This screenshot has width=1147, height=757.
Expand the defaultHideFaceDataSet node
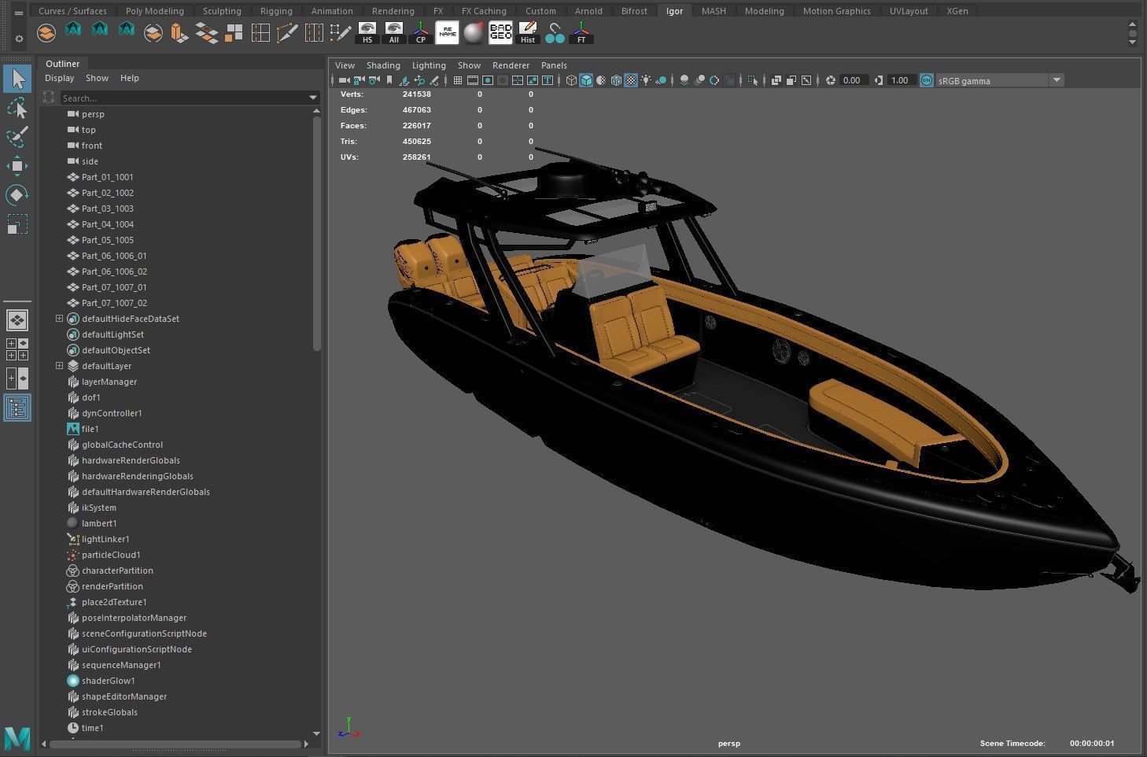[59, 319]
